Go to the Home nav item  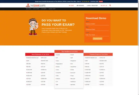point(71,5)
